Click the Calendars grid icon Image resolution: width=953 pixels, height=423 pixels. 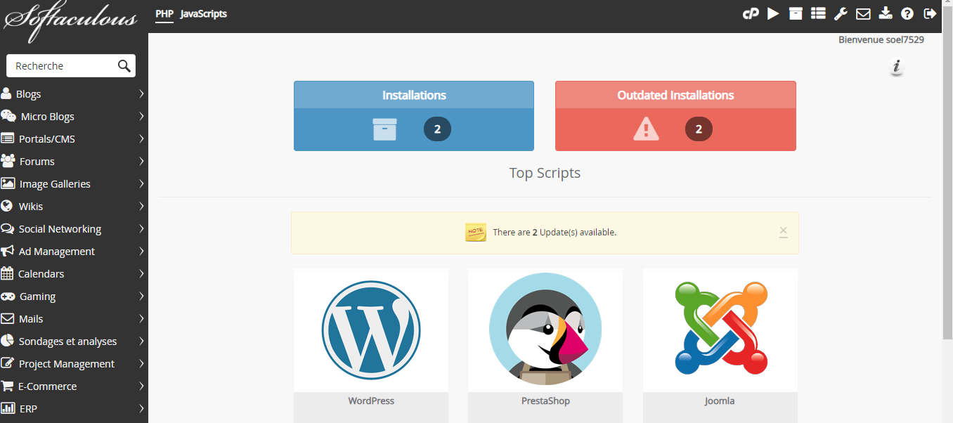7,273
